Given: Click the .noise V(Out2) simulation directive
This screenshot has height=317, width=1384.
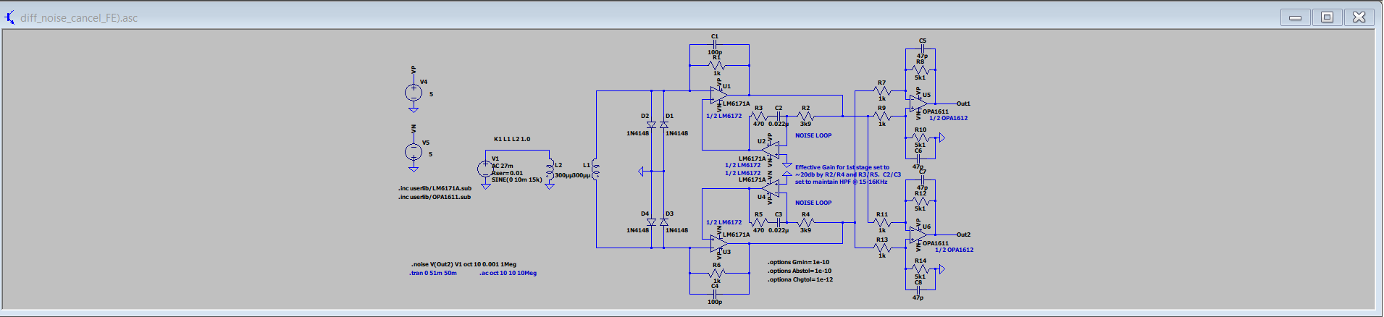Looking at the screenshot, I should [x=464, y=264].
